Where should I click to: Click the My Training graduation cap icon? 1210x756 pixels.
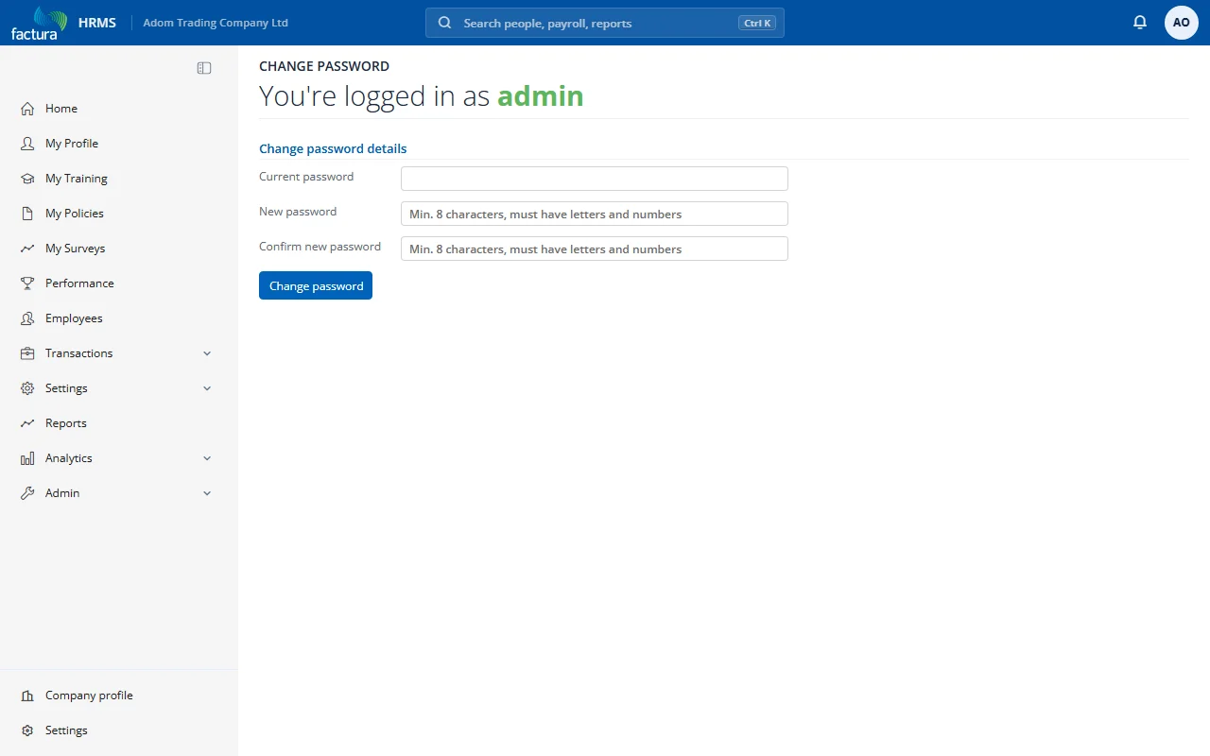pos(27,179)
